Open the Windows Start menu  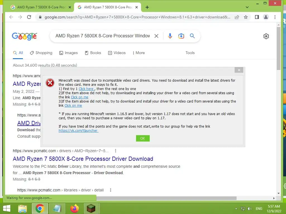point(7,208)
